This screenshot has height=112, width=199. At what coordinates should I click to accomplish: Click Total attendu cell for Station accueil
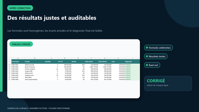(105, 65)
